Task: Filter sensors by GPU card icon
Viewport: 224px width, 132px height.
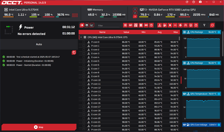Action: click(131, 25)
